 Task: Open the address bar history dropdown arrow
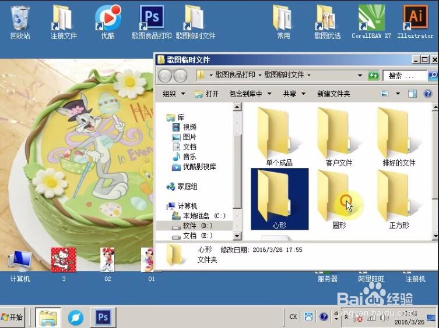(x=360, y=76)
